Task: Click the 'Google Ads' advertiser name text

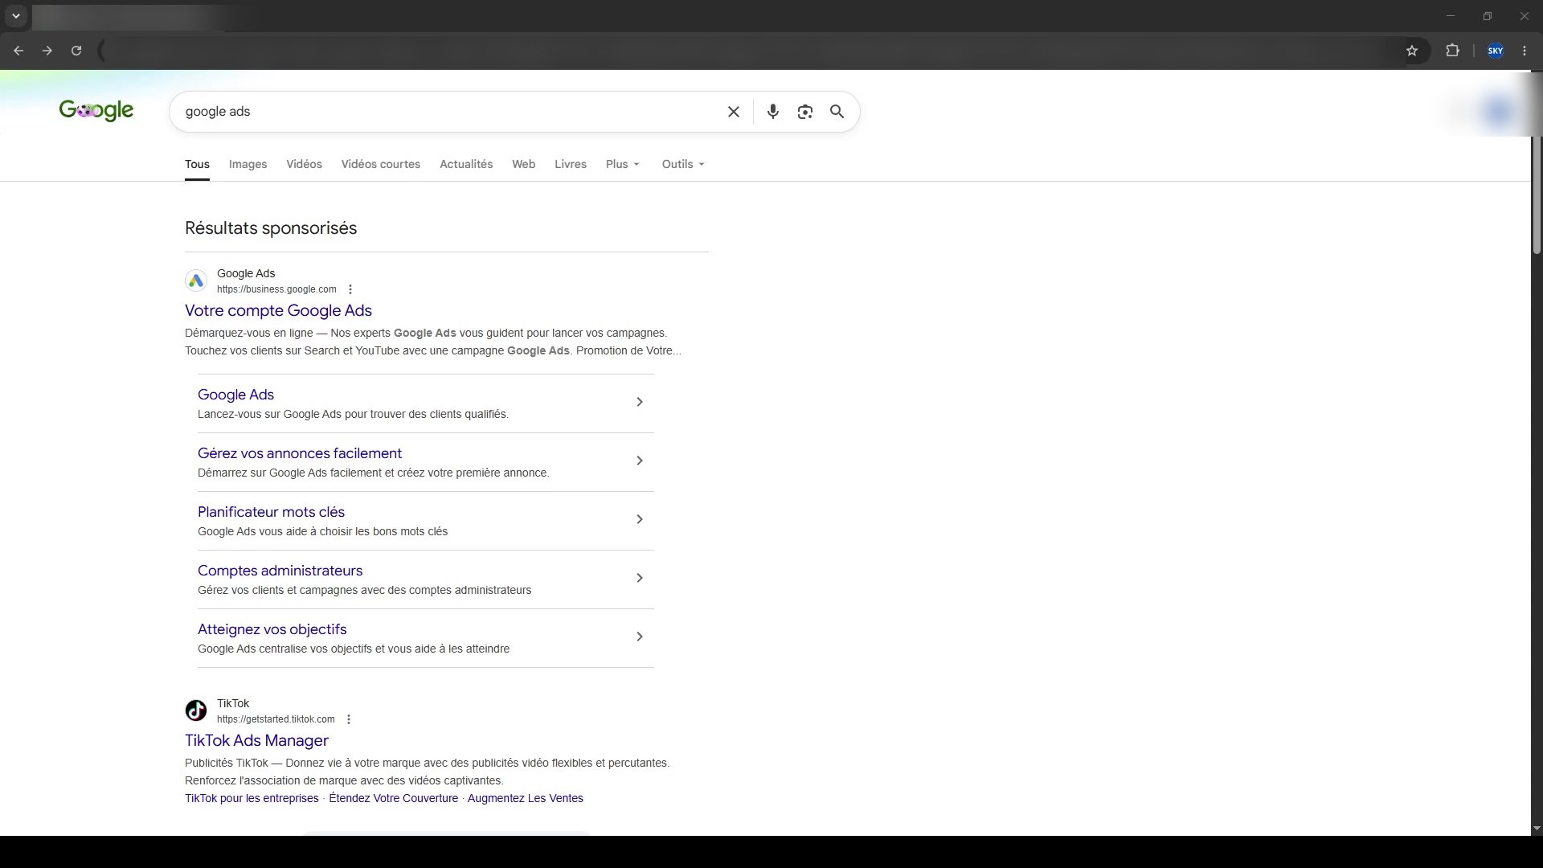Action: [246, 273]
